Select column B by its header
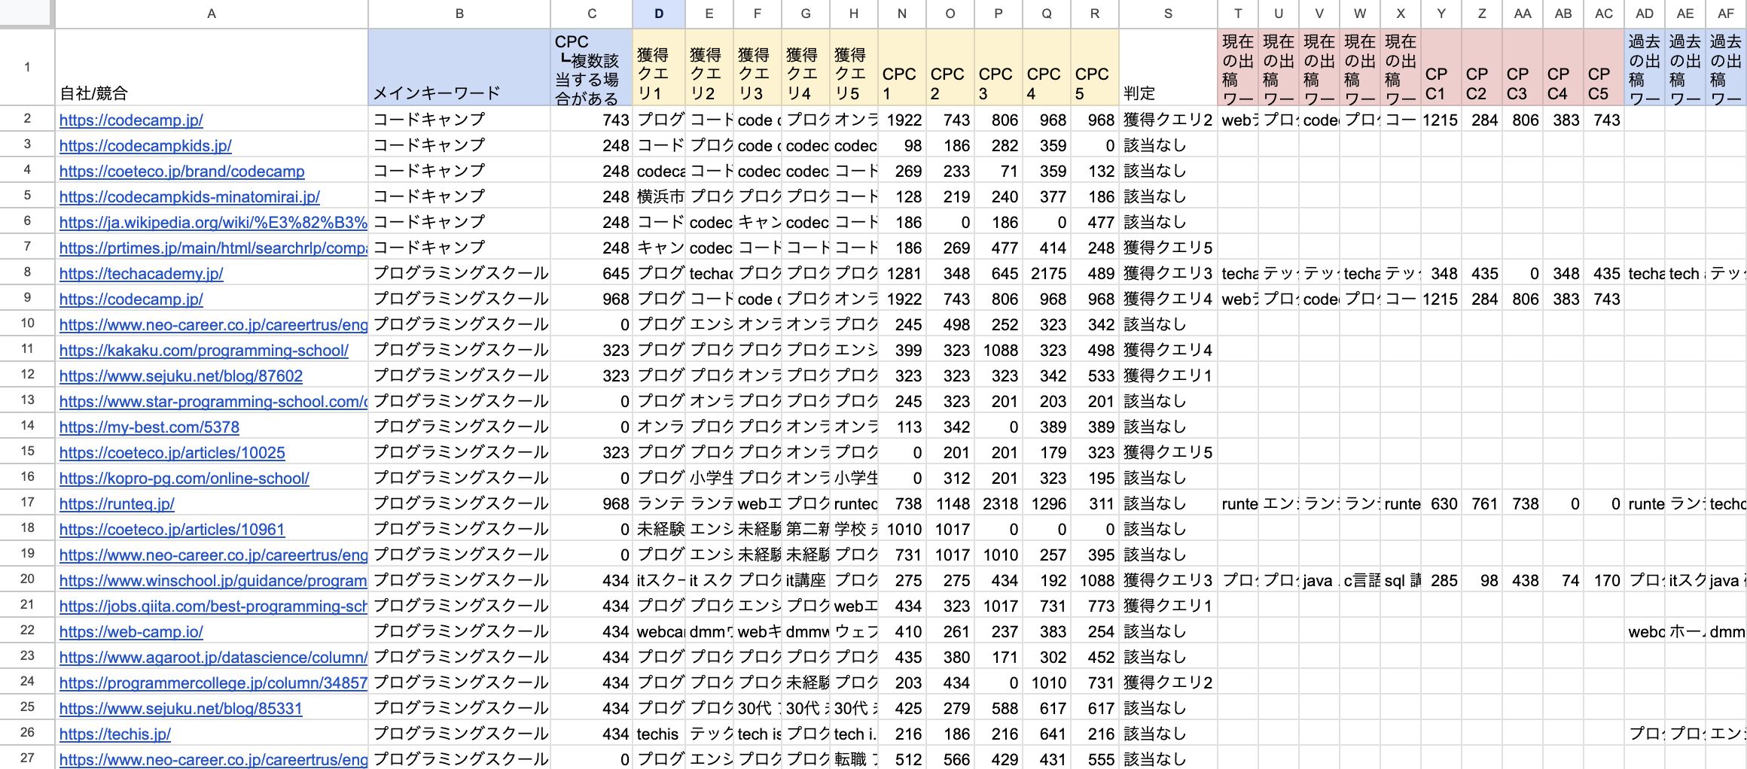 tap(459, 14)
